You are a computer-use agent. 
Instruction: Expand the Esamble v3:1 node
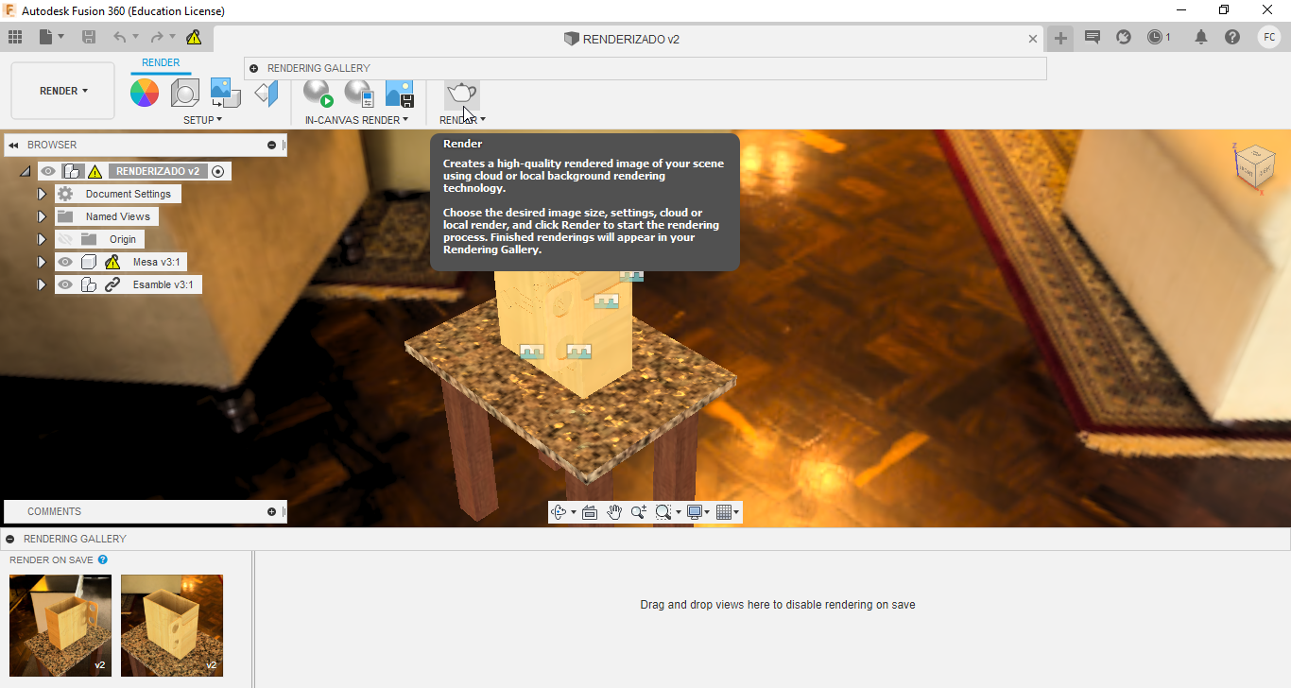pyautogui.click(x=42, y=284)
